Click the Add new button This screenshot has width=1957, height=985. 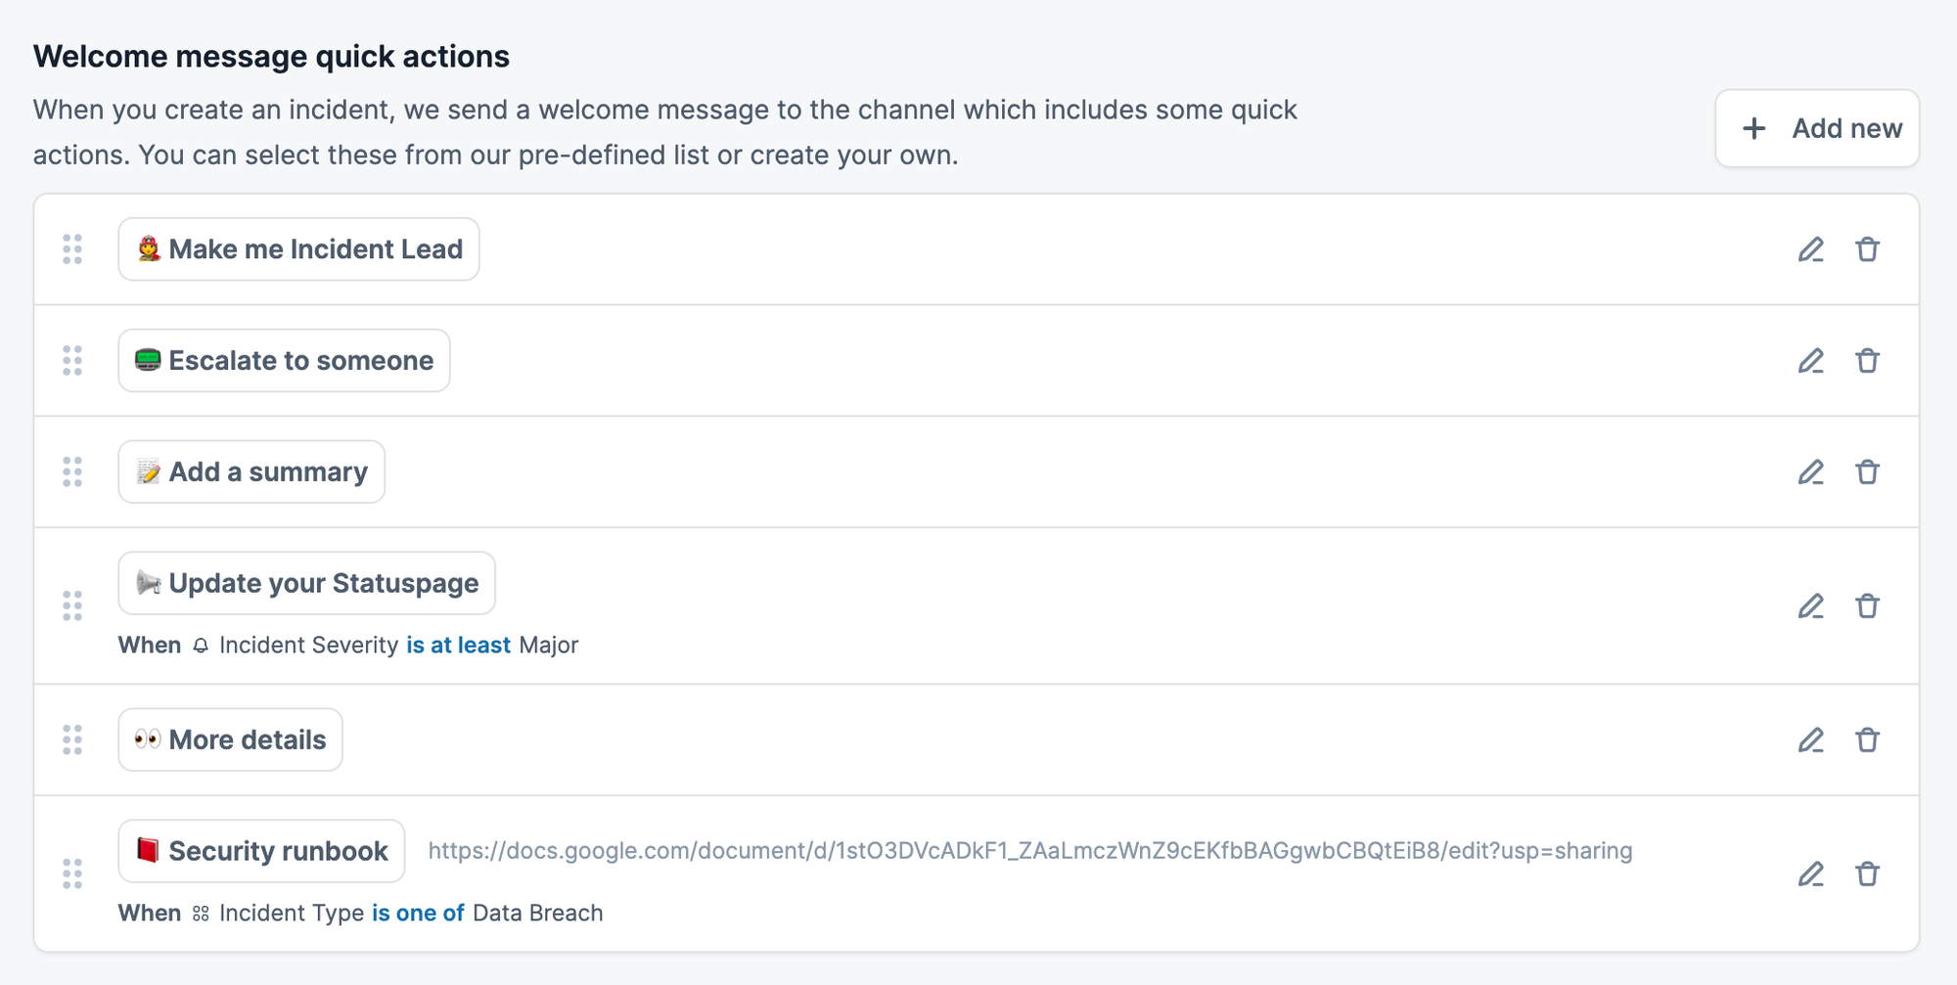point(1817,128)
